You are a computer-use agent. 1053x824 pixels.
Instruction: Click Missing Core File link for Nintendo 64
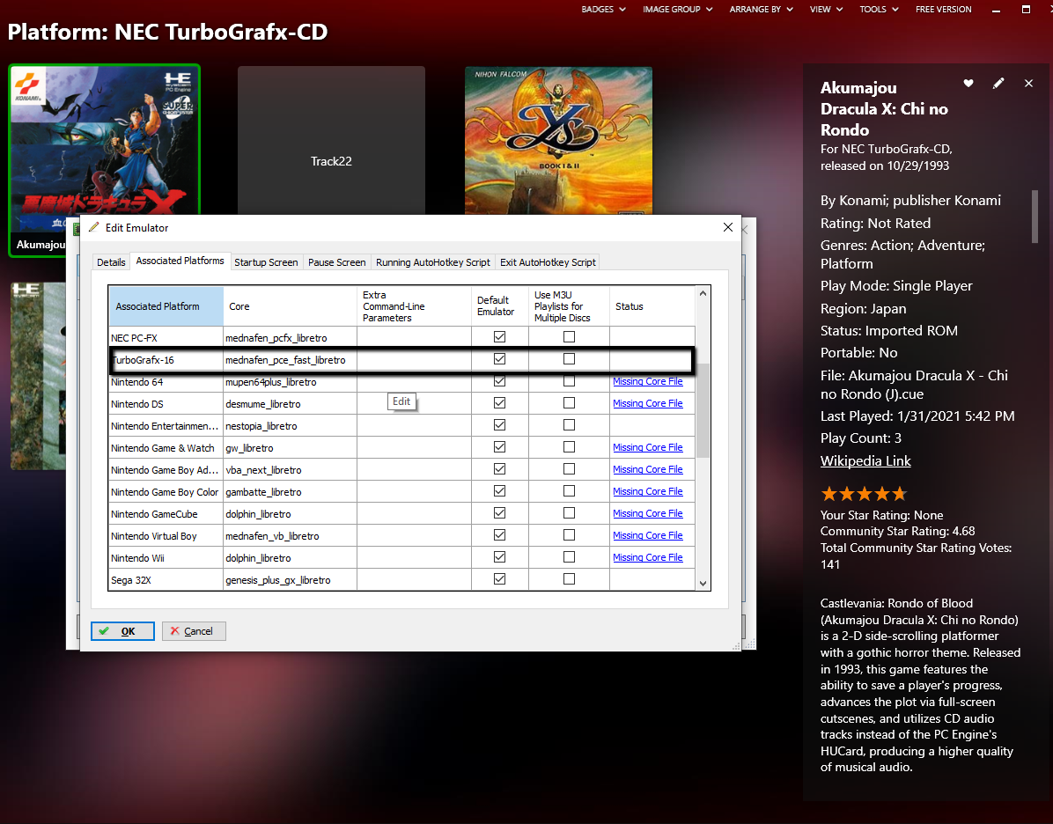coord(647,381)
